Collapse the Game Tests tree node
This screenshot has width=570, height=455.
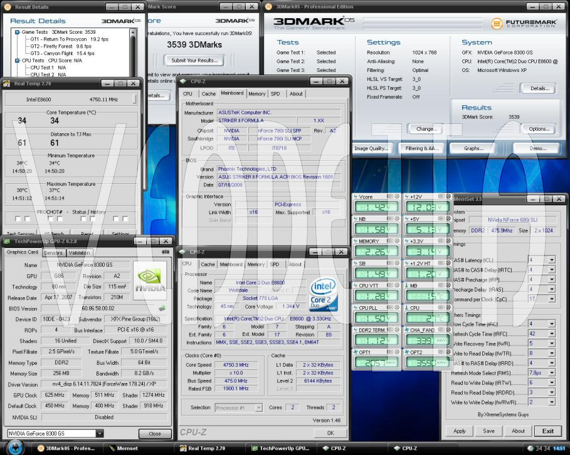[17, 32]
